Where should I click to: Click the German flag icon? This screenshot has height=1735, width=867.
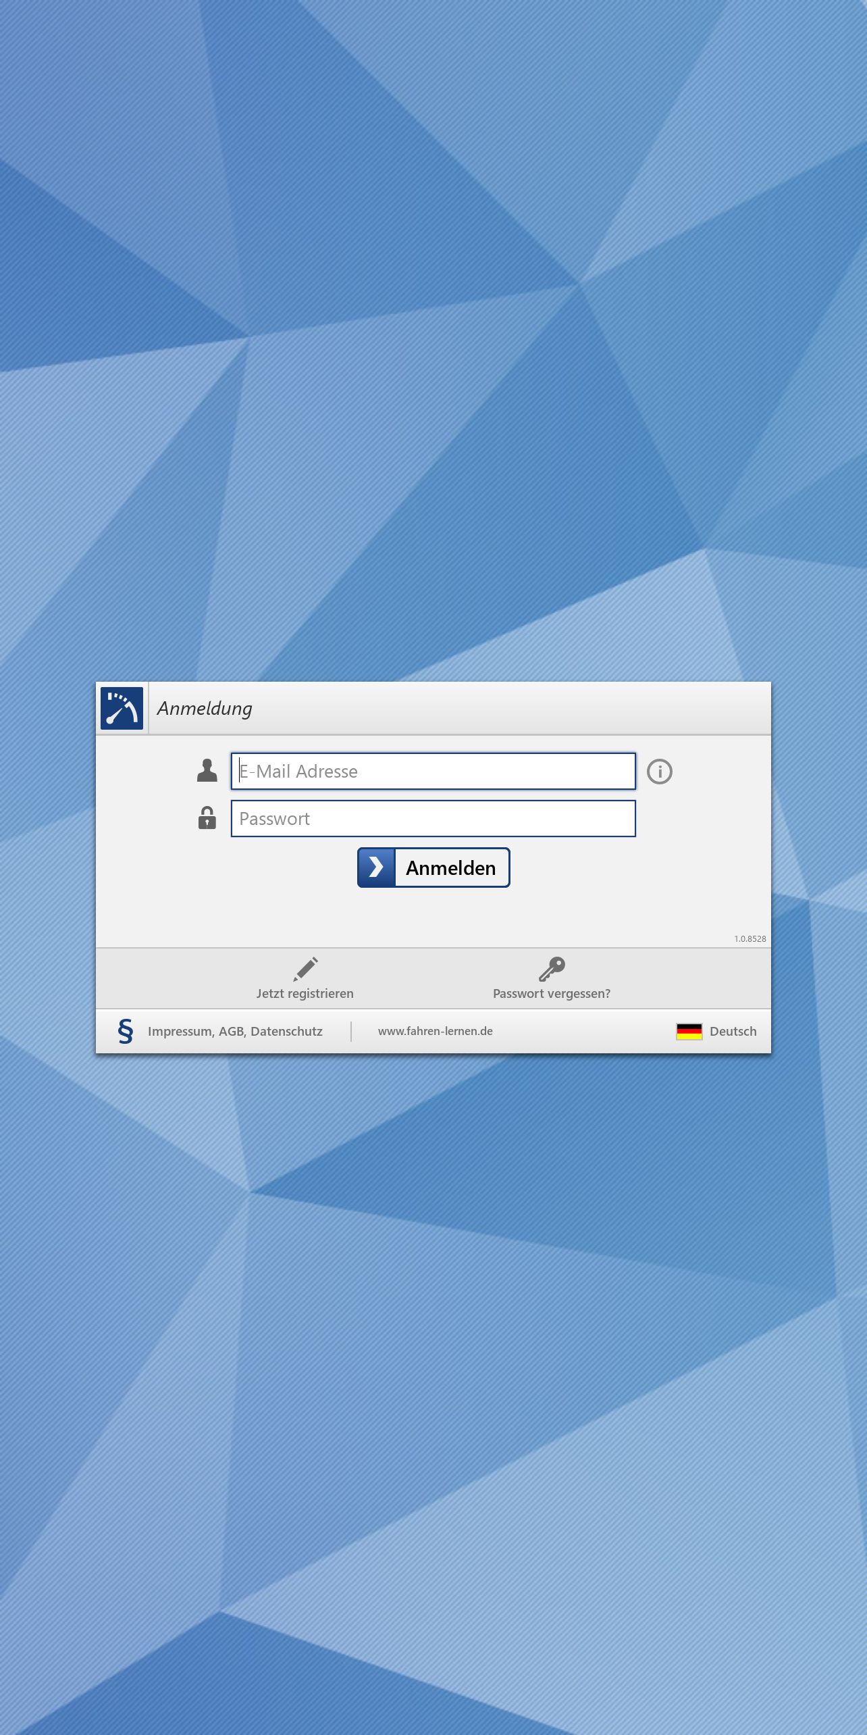pos(689,1032)
